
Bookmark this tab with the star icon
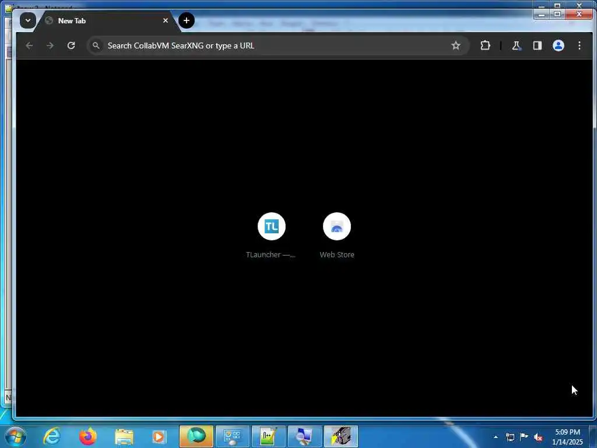coord(456,45)
